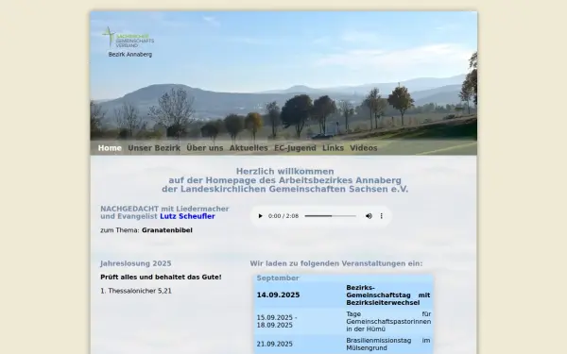Image resolution: width=567 pixels, height=354 pixels.
Task: Click the Bezirk Annaberg text under logo
Action: point(130,55)
